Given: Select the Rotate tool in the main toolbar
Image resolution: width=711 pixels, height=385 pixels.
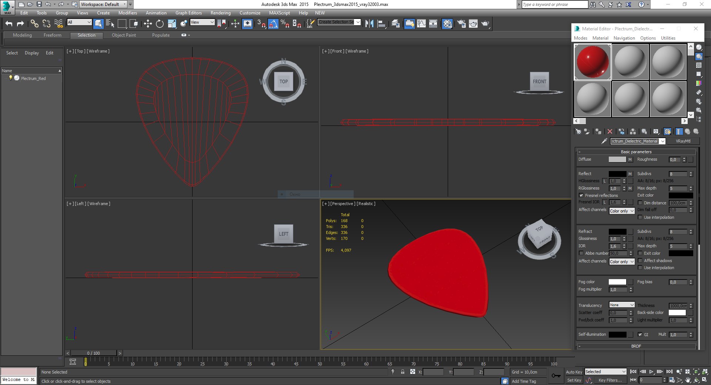Looking at the screenshot, I should (x=160, y=24).
